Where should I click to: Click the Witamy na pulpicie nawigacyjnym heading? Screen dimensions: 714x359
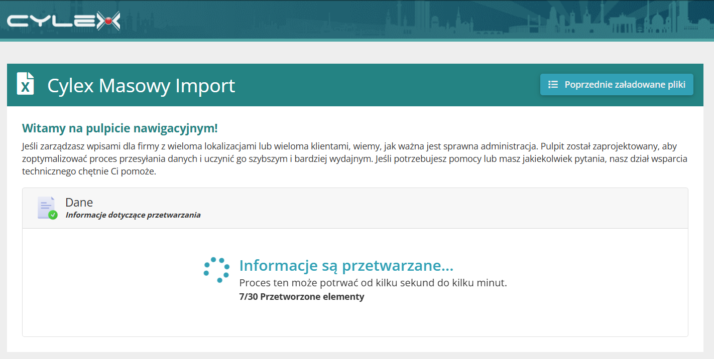pyautogui.click(x=120, y=128)
